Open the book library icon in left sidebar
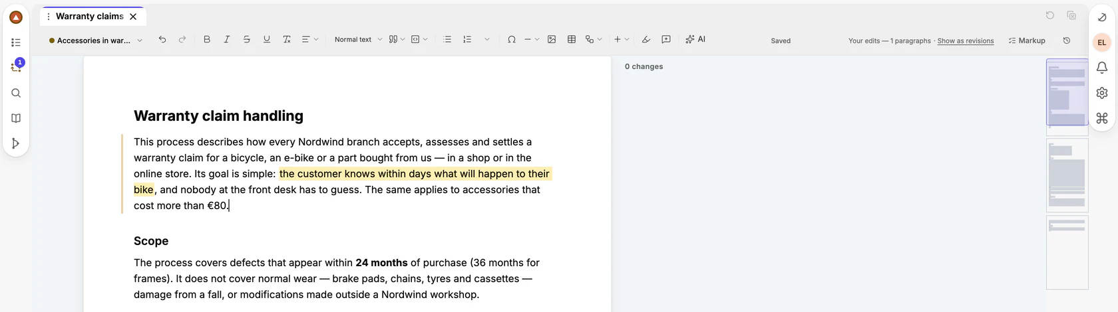The height and width of the screenshot is (312, 1118). point(16,118)
